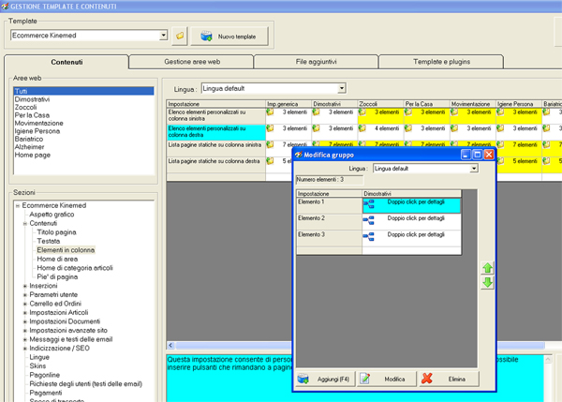Select Pagonline tree item
The height and width of the screenshot is (402, 562).
(45, 375)
